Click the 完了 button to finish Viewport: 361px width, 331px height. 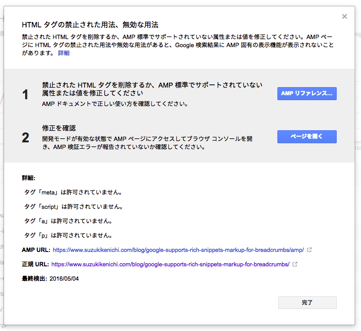coord(307,303)
